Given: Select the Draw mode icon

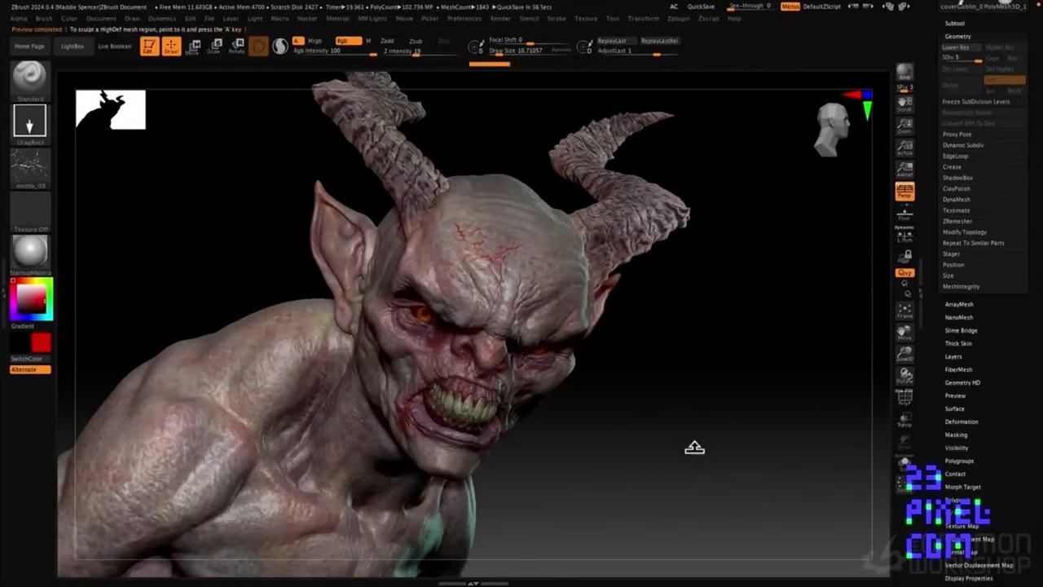Looking at the screenshot, I should (170, 46).
